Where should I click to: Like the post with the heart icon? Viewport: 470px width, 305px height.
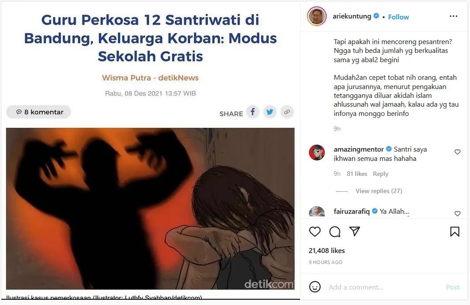point(315,232)
